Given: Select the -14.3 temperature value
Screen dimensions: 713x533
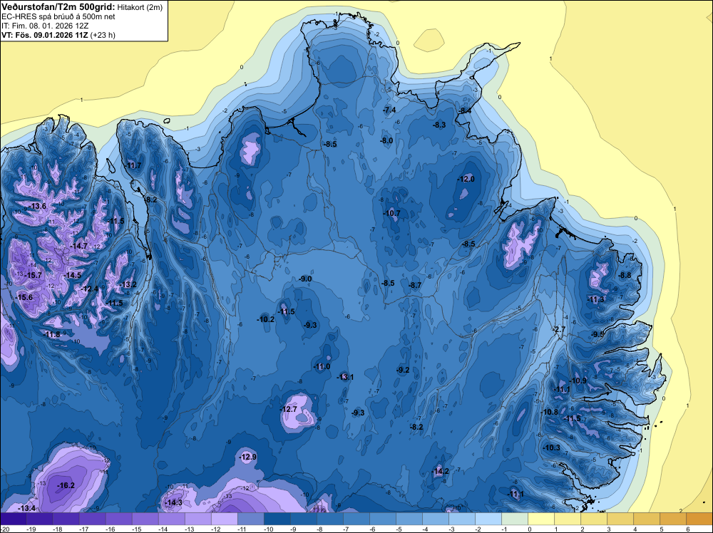Looking at the screenshot, I should coord(173,502).
